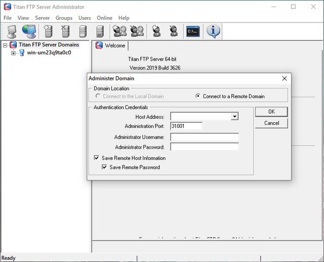Image resolution: width=324 pixels, height=262 pixels.
Task: Click the delete group toolbar icon
Action: [x=137, y=31]
